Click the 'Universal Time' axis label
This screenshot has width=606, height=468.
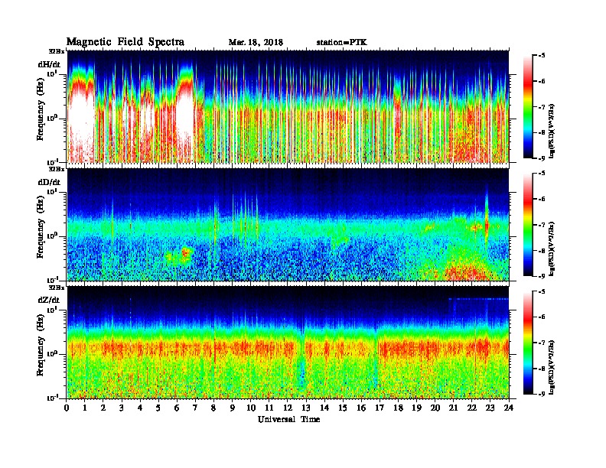[x=288, y=419]
